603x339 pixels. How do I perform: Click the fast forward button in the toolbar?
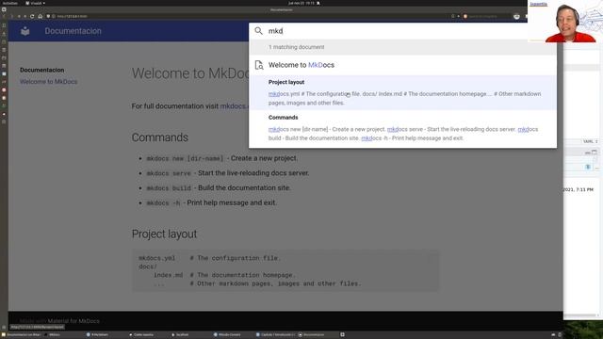pos(25,17)
